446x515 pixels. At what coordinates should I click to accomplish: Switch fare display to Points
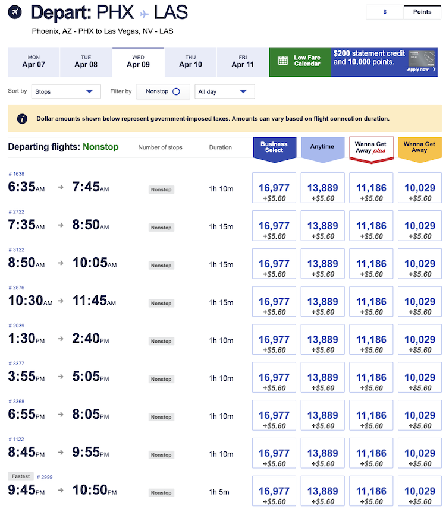422,12
